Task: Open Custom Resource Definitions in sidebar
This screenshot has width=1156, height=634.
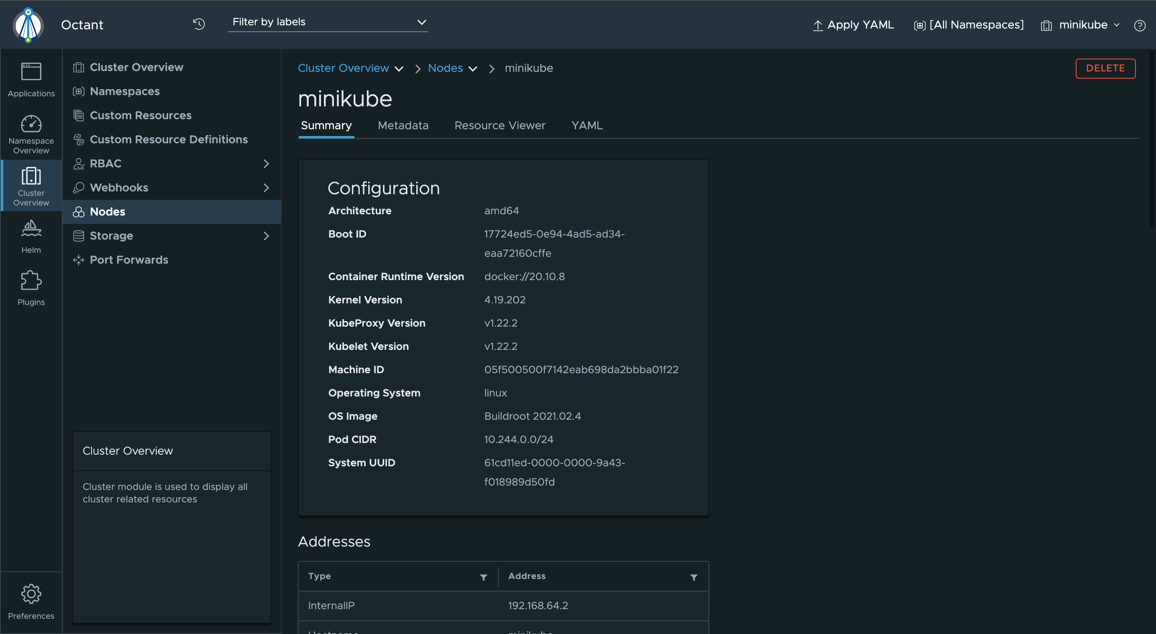Action: (172, 140)
